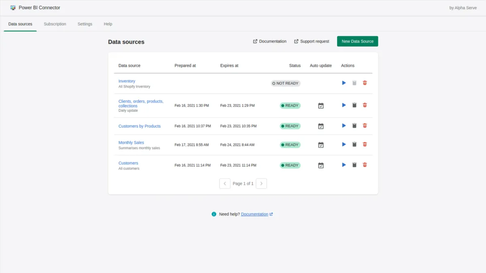Run the Inventory data source play icon
The width and height of the screenshot is (486, 273).
click(344, 83)
